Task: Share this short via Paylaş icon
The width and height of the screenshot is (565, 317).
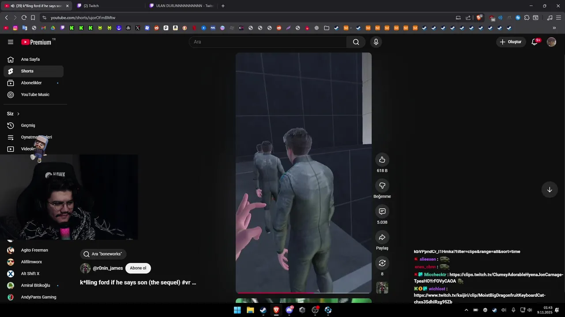Action: (x=382, y=237)
